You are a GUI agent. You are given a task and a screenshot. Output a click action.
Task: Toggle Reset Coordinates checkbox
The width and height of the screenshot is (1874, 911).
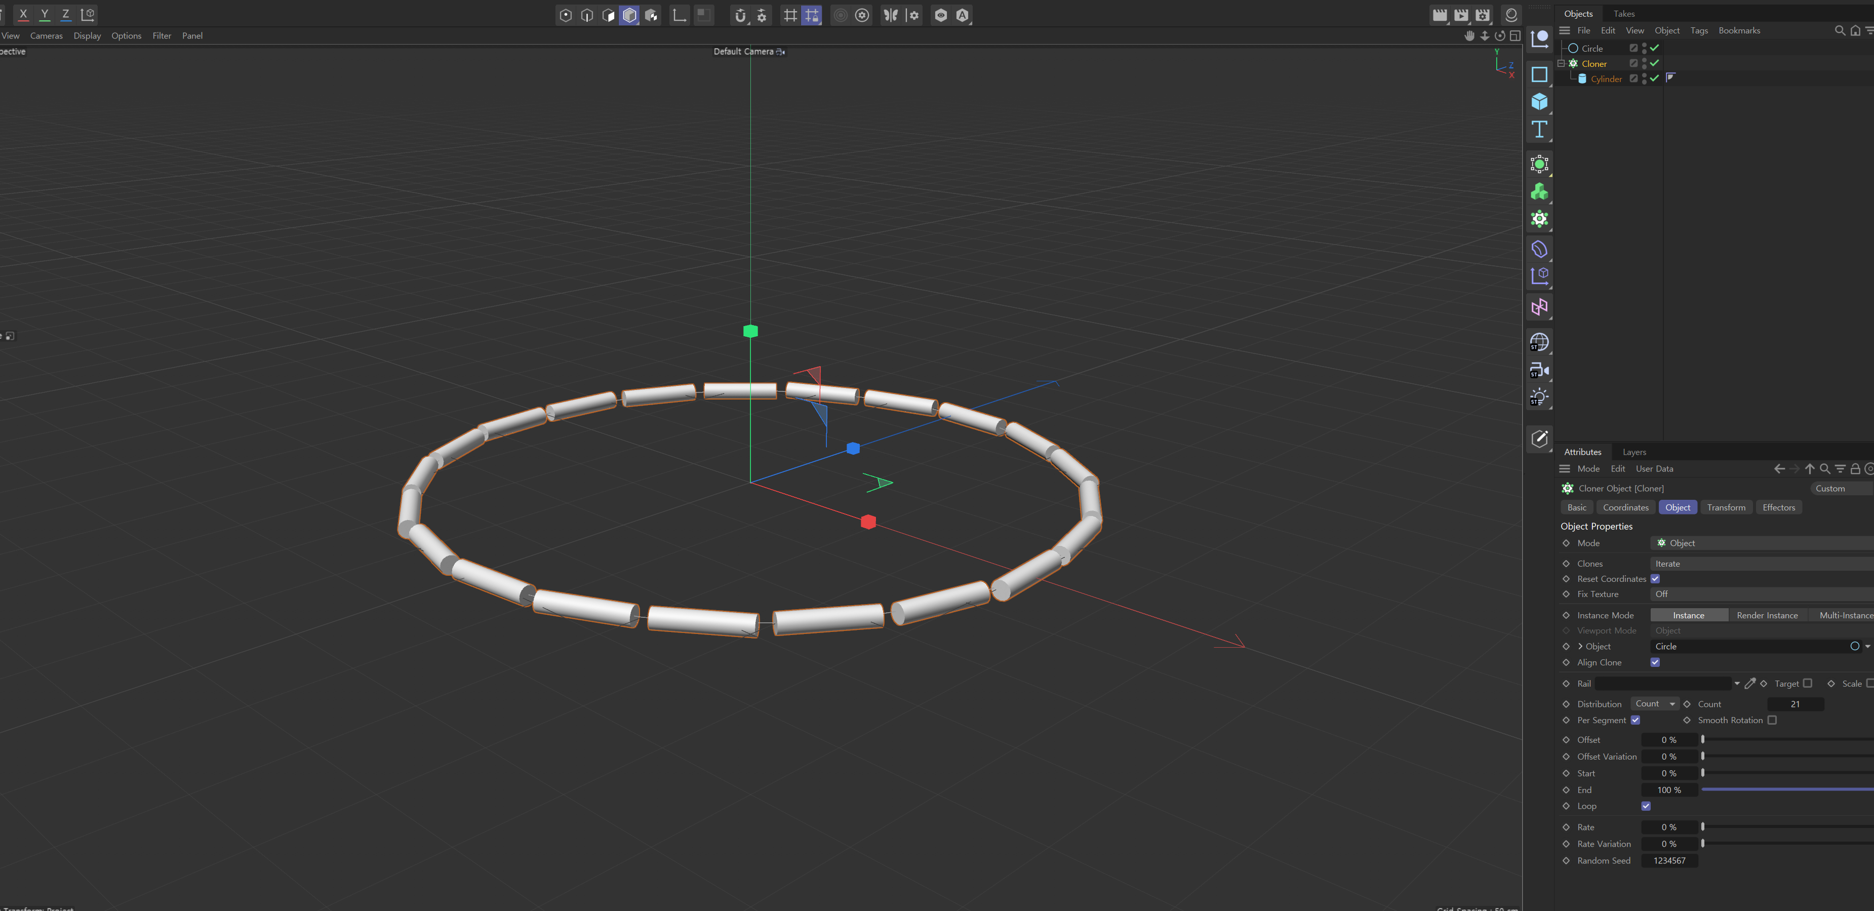1655,579
